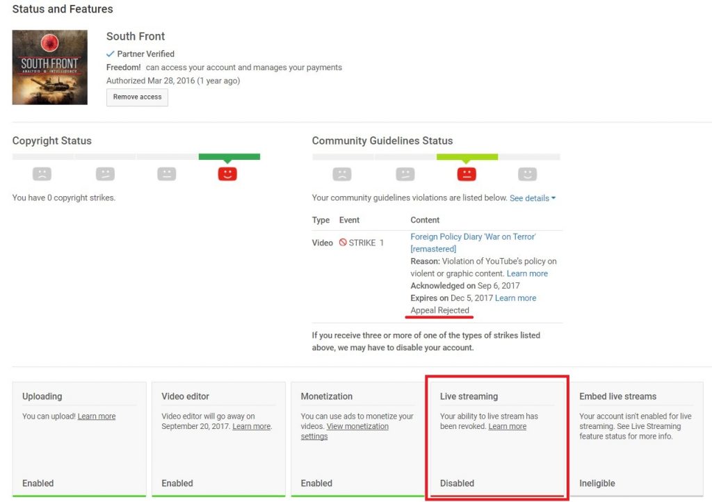Open the Foreign Policy Diary 'War on Terror' video link
Viewport: 712px width, 502px height.
473,243
